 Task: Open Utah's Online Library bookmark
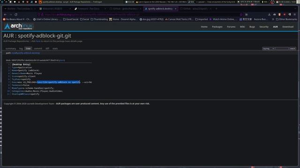(47, 19)
